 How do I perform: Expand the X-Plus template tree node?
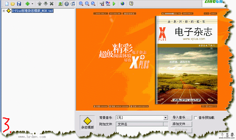point(4,11)
